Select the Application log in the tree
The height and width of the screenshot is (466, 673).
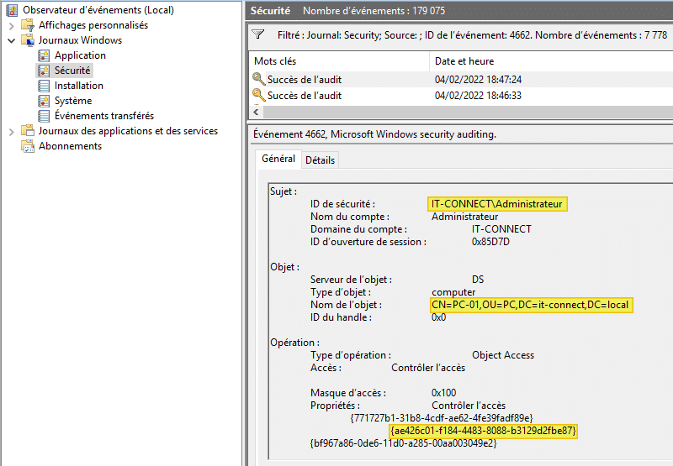click(x=80, y=55)
